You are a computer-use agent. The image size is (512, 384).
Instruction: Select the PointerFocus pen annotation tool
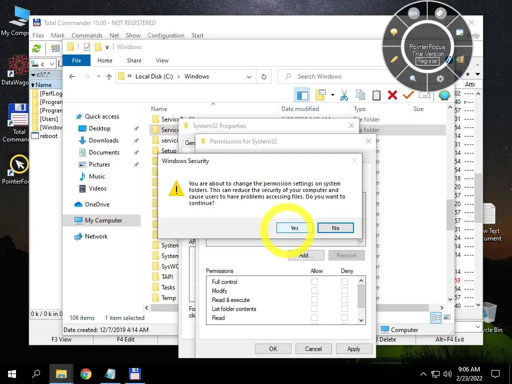point(394,59)
